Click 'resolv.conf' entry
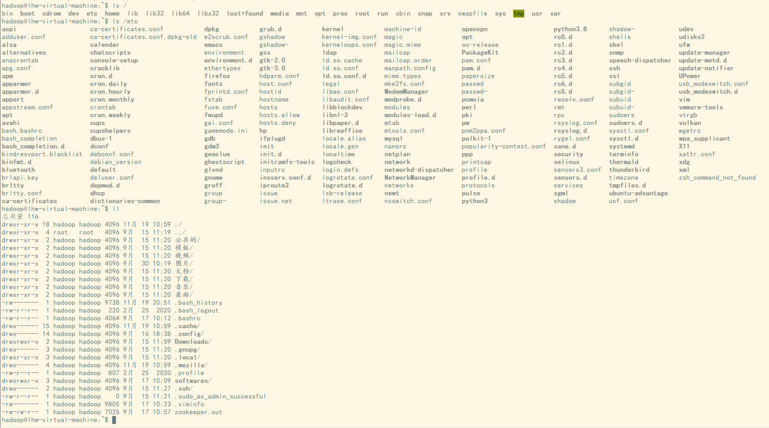 coord(574,100)
